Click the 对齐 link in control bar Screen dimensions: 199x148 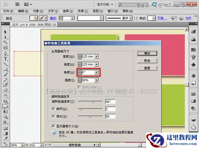[x=188, y=18]
